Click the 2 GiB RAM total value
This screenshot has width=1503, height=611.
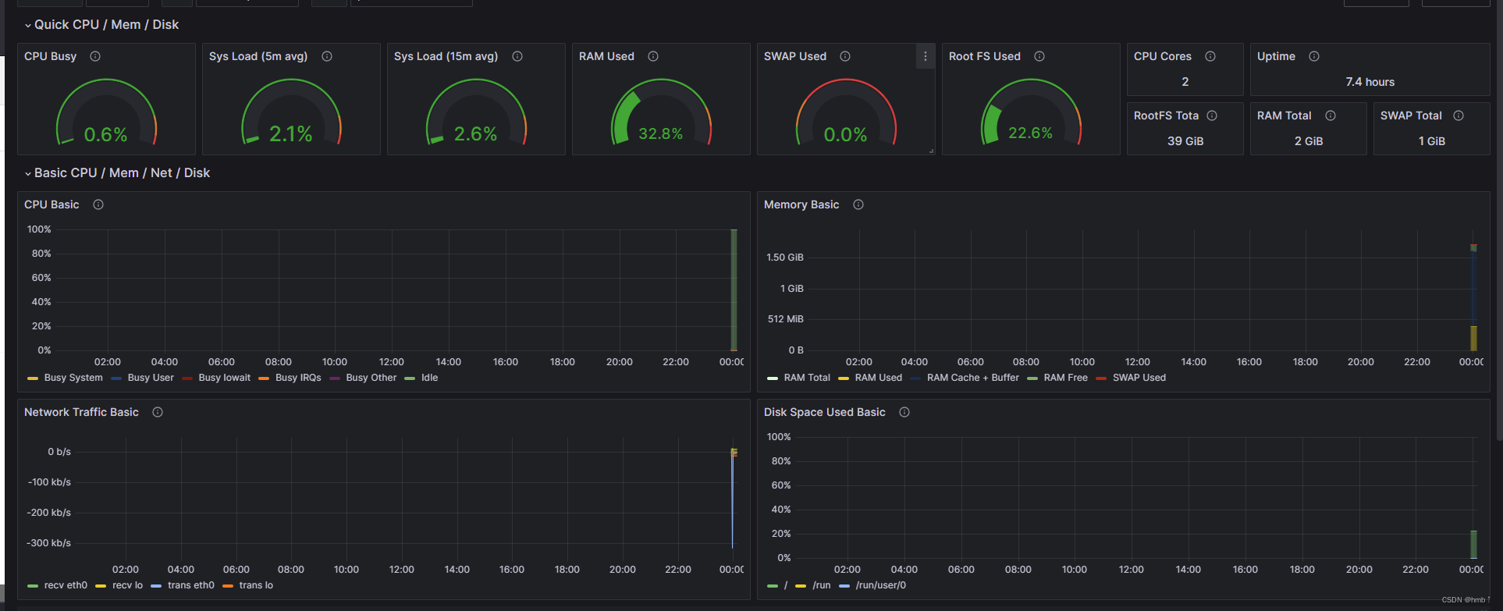(x=1309, y=141)
